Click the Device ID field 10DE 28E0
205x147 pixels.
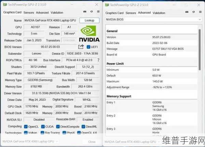click(x=82, y=53)
